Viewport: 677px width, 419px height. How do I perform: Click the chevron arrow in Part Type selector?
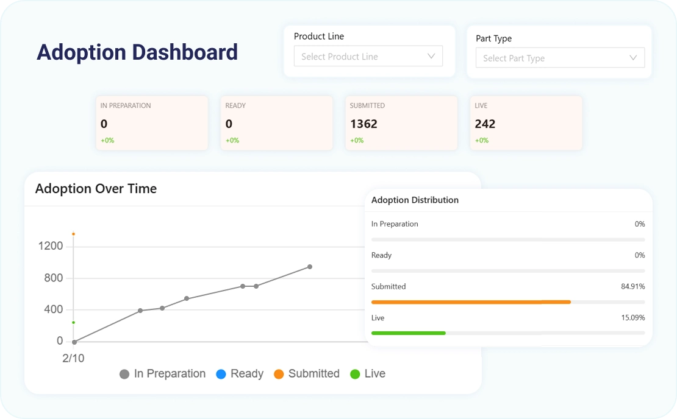click(x=633, y=58)
